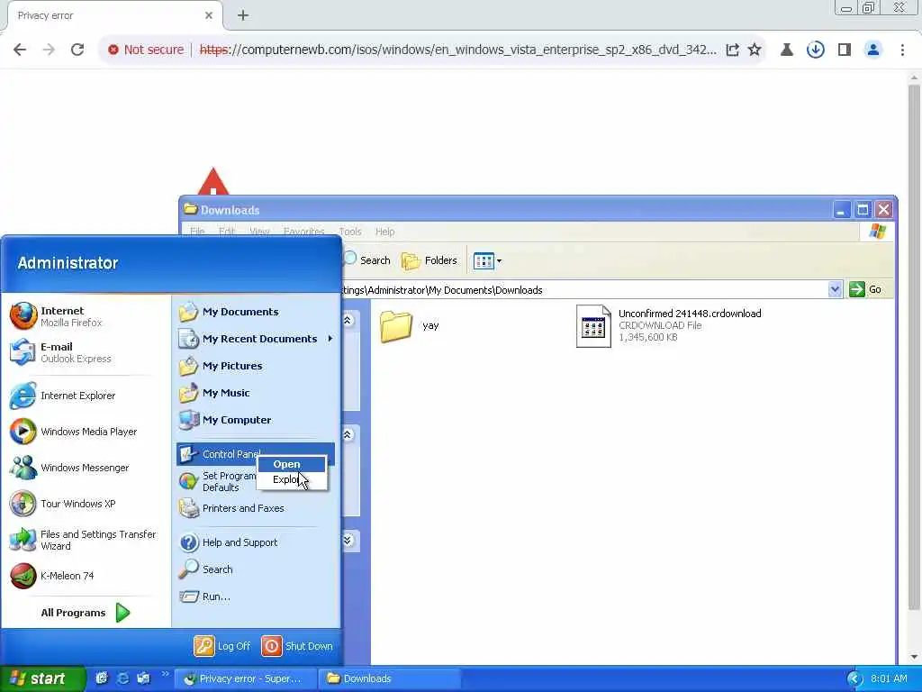Viewport: 922px width, 692px height.
Task: Collapse the second task pane section
Action: pos(348,435)
